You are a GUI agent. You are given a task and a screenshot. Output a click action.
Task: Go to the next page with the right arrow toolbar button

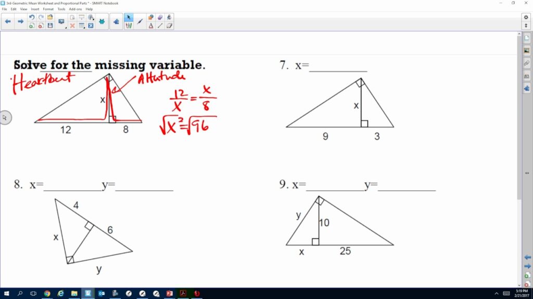[x=21, y=21]
